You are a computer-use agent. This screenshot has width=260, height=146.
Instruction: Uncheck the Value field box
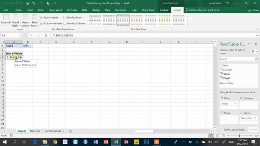[221, 73]
